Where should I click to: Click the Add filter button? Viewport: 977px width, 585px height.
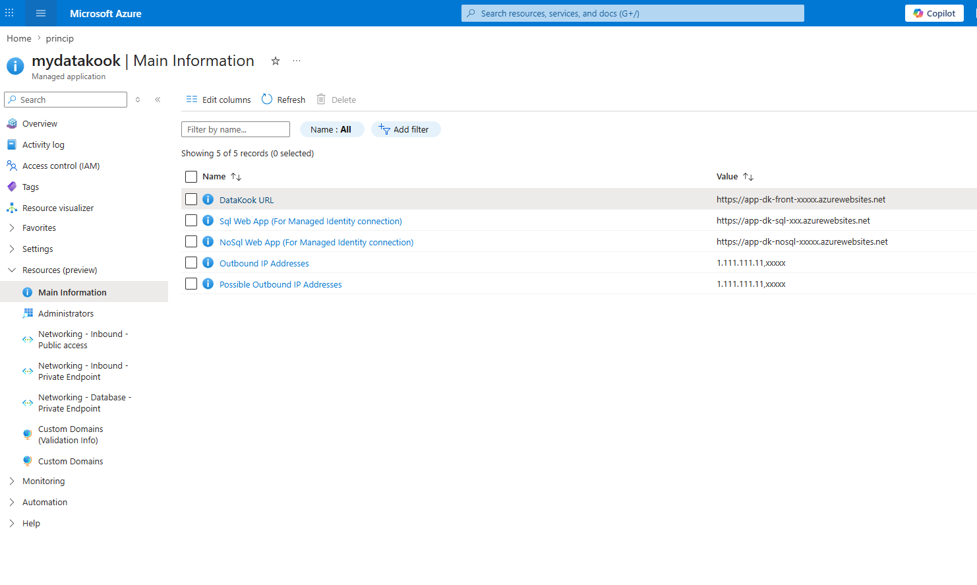point(405,129)
